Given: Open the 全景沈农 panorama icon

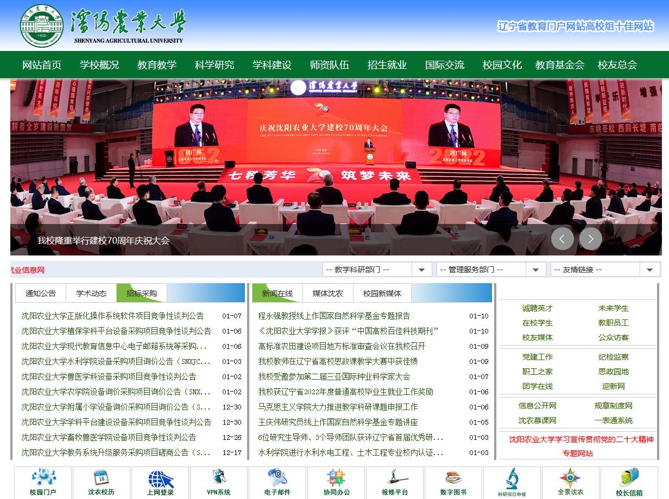Looking at the screenshot, I should coord(571,482).
